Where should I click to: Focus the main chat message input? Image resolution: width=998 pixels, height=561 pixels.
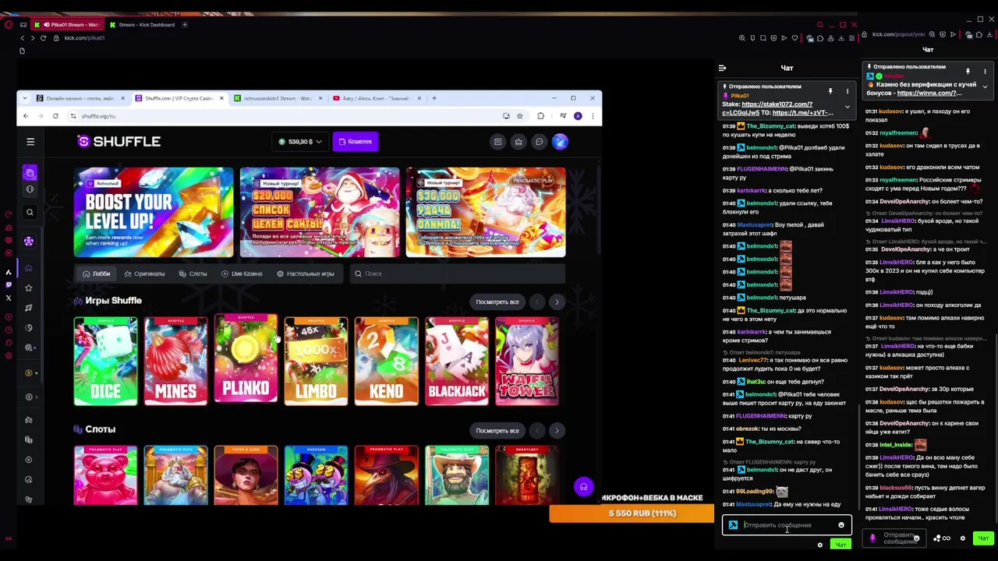coord(787,525)
